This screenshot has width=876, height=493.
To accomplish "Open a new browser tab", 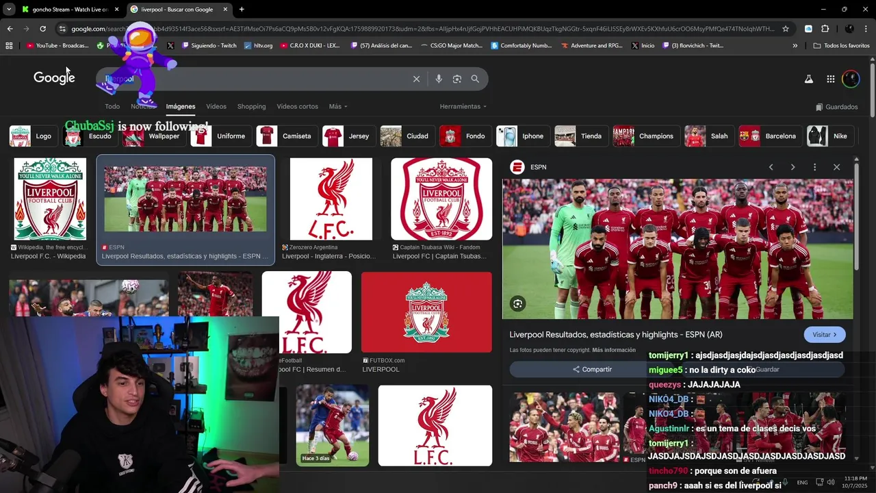I will pos(242,10).
